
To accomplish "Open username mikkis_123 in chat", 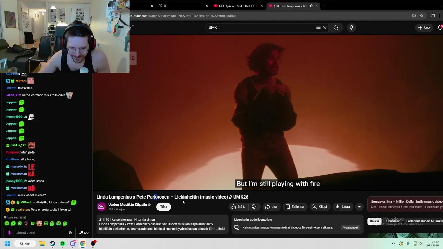I will point(18,145).
